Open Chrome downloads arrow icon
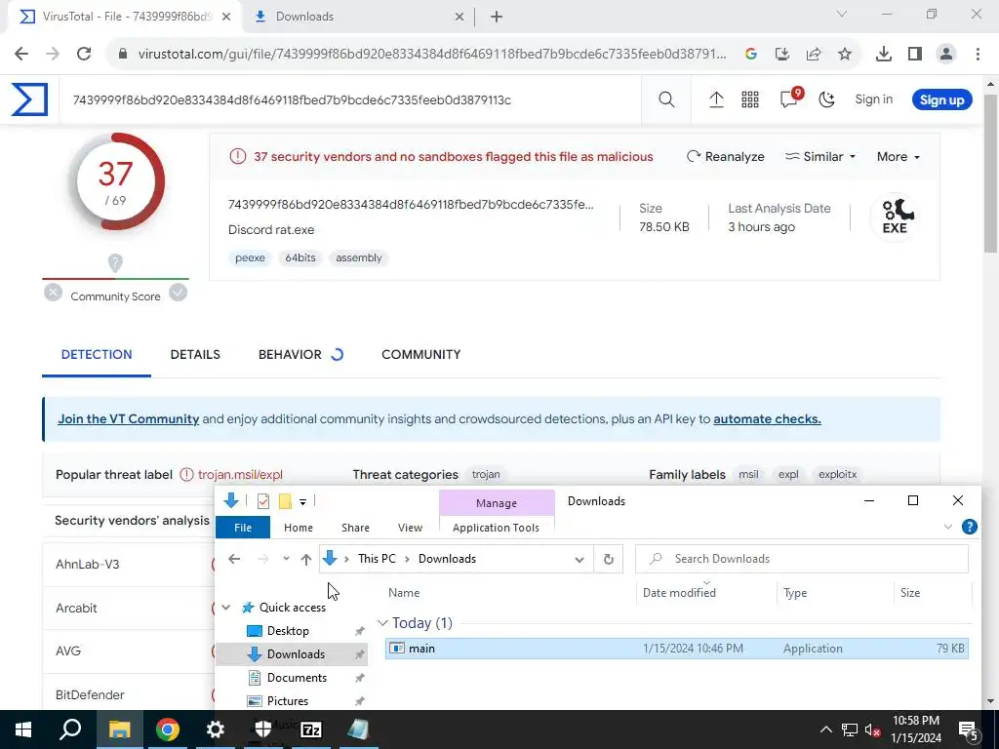This screenshot has height=749, width=999. pos(883,55)
